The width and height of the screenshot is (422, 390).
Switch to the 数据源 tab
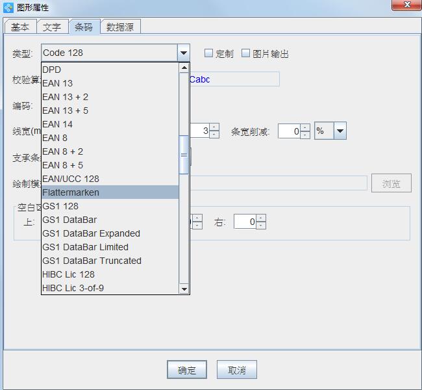tap(120, 27)
